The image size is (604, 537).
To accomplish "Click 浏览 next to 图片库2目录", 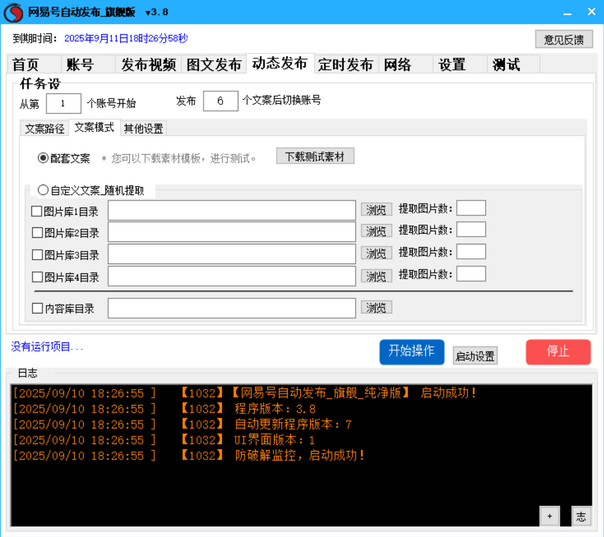I will [x=376, y=231].
